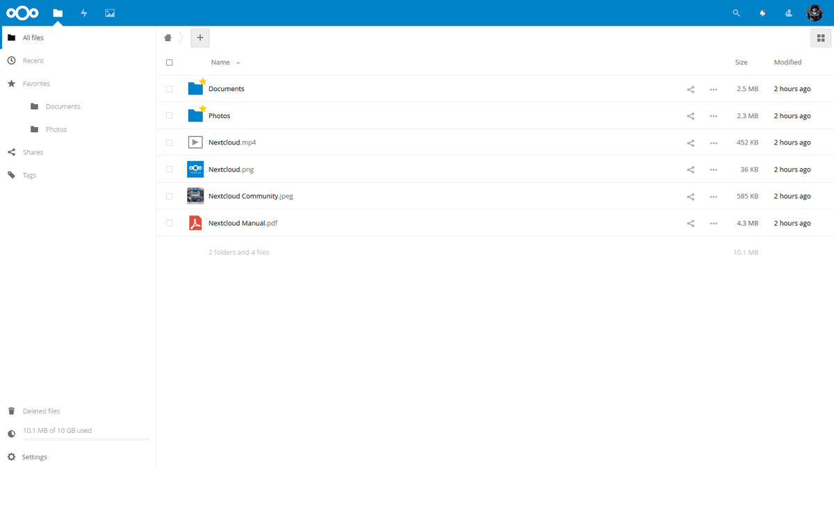
Task: Open the Gallery app icon
Action: click(110, 13)
